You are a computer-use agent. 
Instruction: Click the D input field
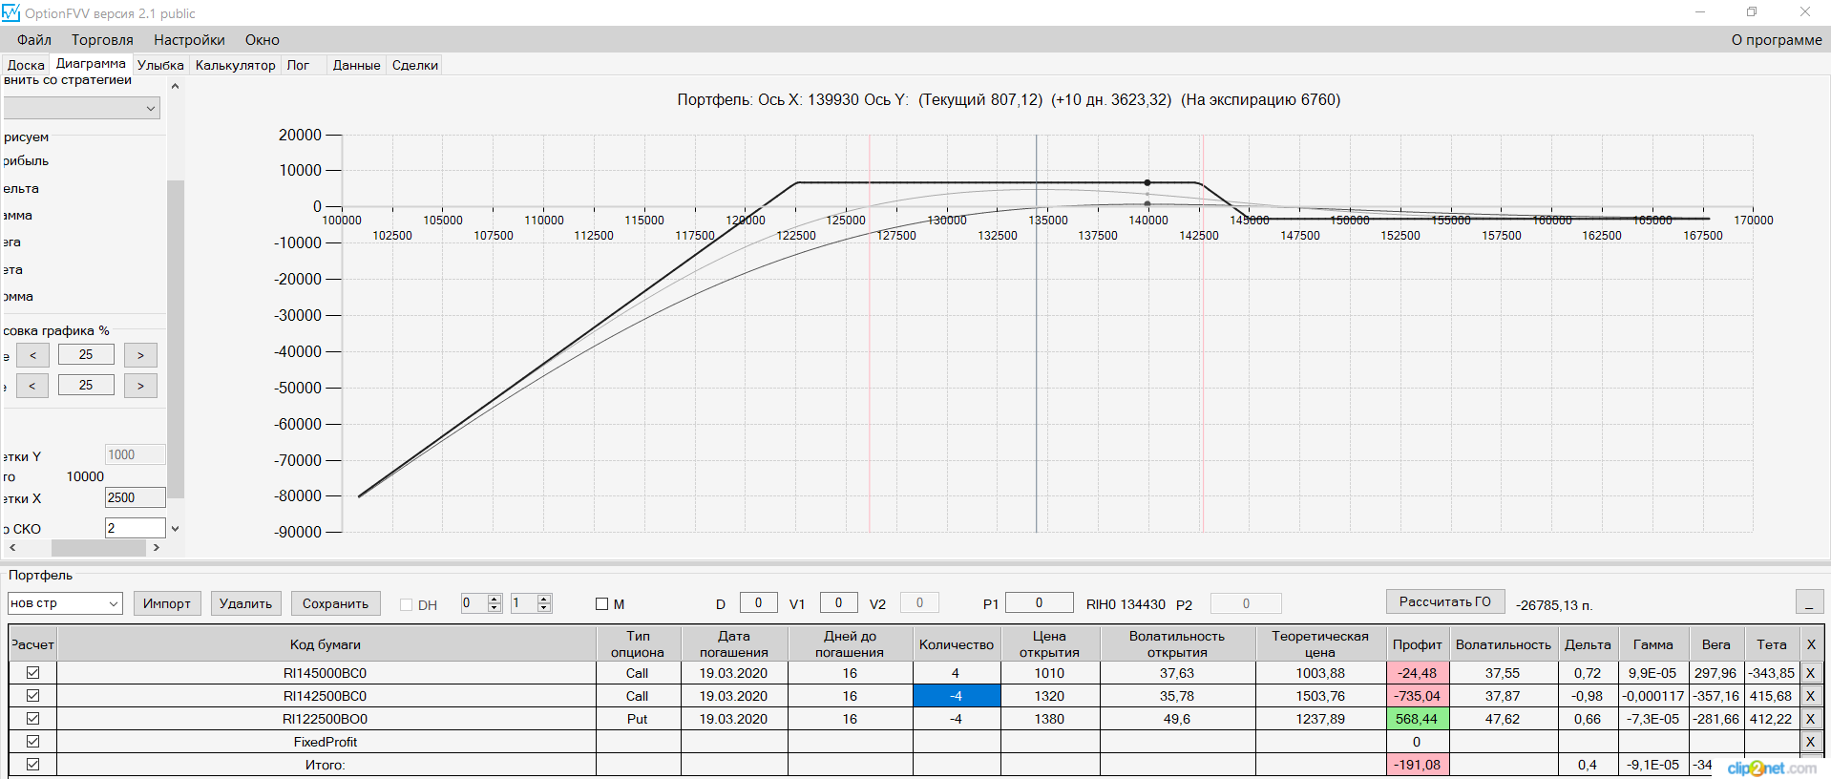pyautogui.click(x=758, y=602)
